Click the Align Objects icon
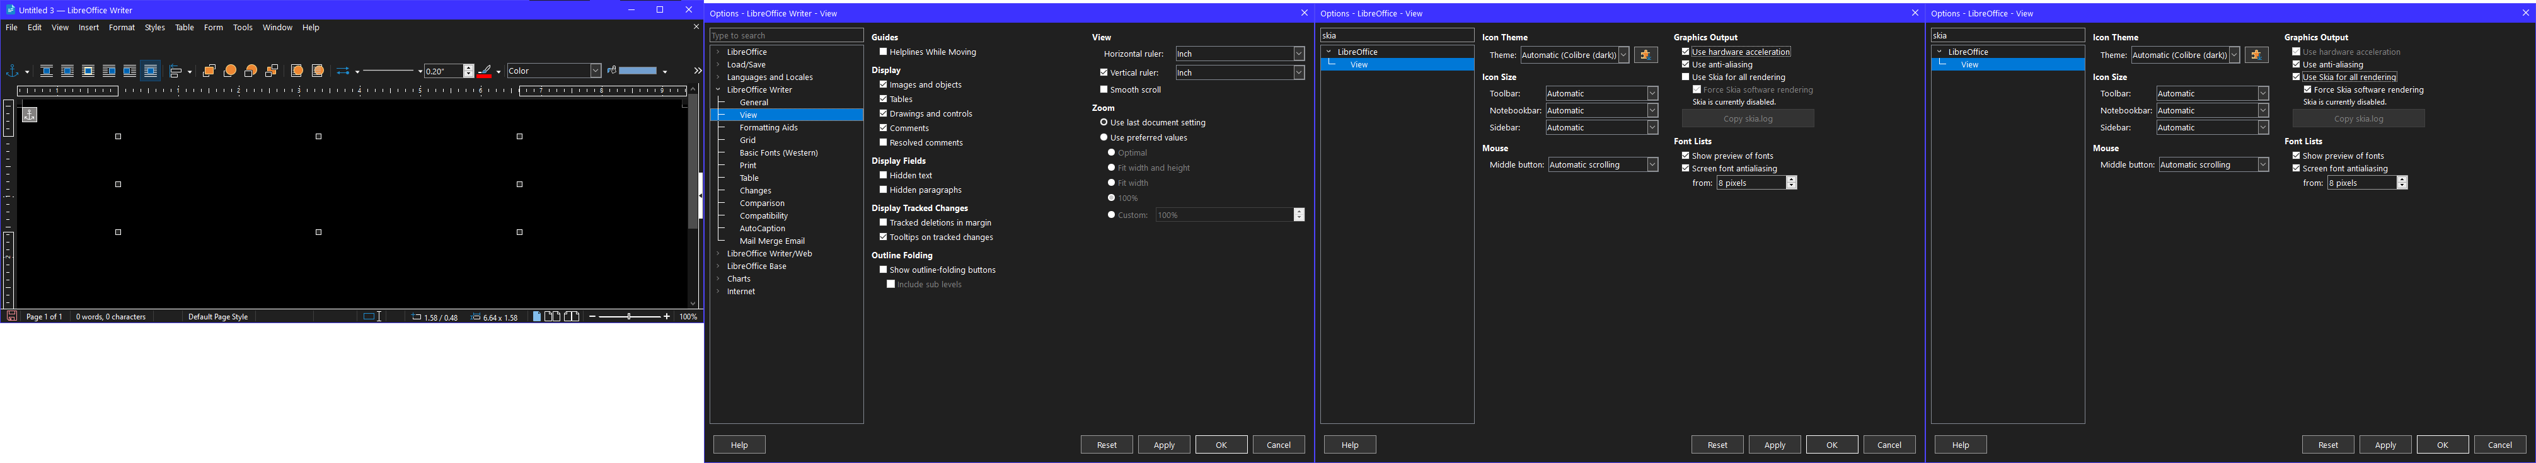The height and width of the screenshot is (463, 2536). tap(176, 72)
